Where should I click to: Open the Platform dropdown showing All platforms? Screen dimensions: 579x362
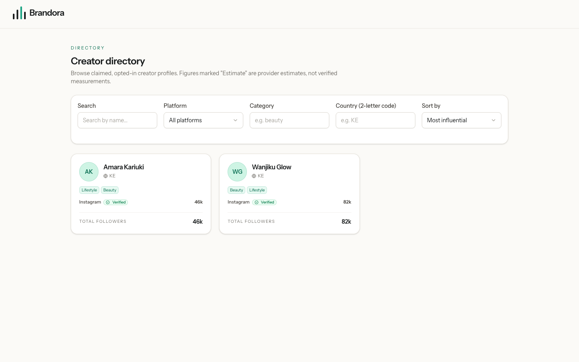coord(203,120)
